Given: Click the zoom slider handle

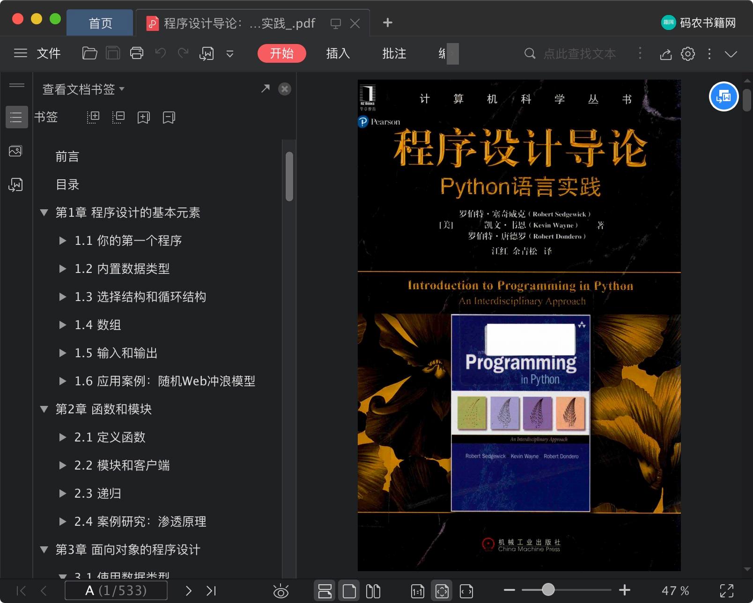Looking at the screenshot, I should click(548, 590).
